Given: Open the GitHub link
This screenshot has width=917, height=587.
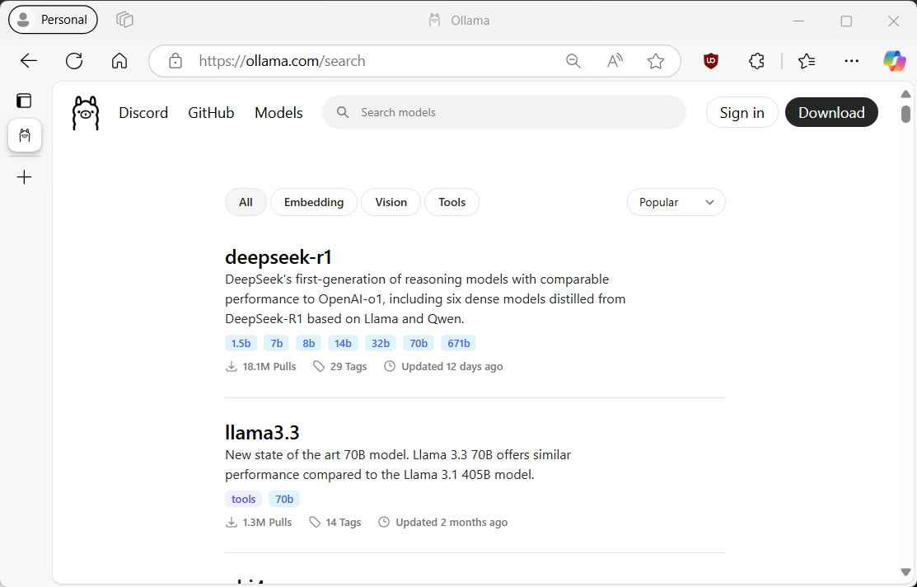Looking at the screenshot, I should coord(211,113).
